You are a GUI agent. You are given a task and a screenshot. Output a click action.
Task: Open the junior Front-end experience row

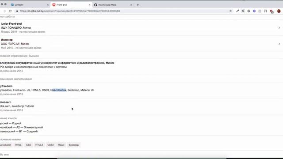(141, 27)
